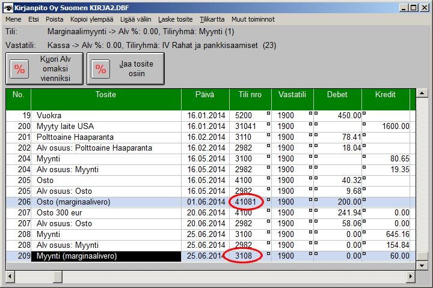Click the horizontal scrollbar left arrow
433x288 pixels.
pos(11,277)
